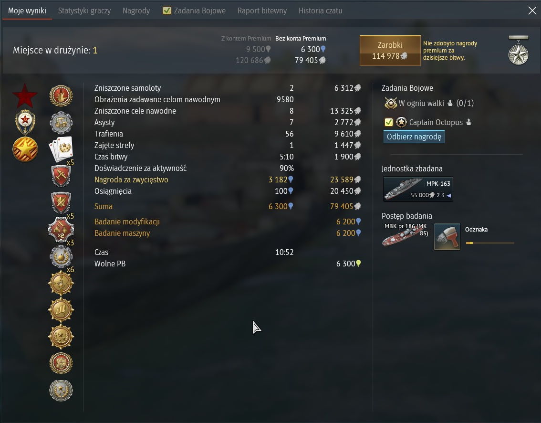
Task: Toggle the Zadania Bojowe tab checkbox
Action: tap(166, 11)
